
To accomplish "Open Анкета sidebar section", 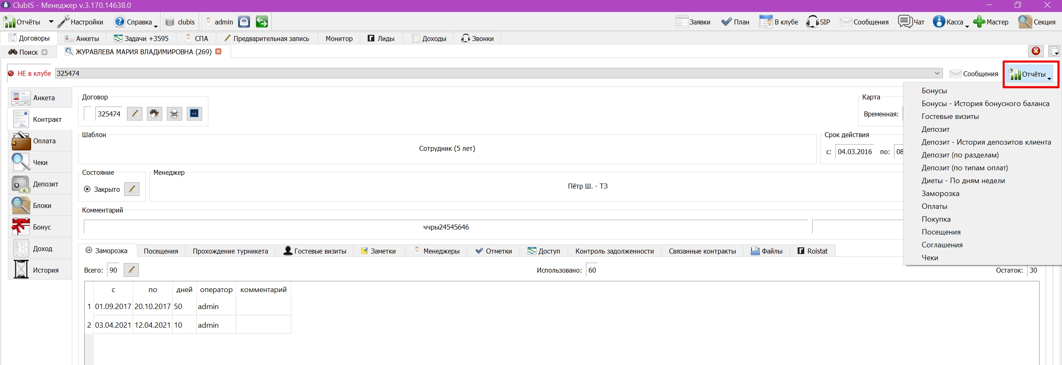I will tap(40, 98).
